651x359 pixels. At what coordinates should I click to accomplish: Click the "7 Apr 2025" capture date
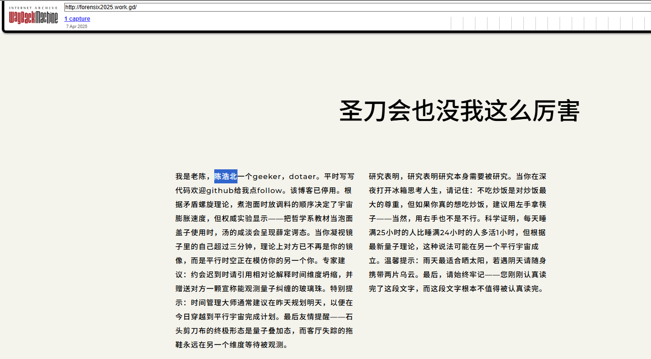tap(77, 27)
